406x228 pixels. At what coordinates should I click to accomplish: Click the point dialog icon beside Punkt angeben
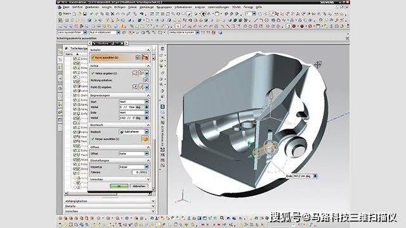(x=135, y=87)
